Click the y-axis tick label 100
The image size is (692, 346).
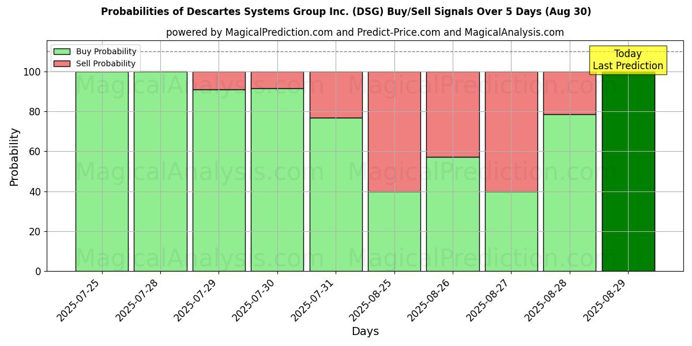click(x=33, y=72)
